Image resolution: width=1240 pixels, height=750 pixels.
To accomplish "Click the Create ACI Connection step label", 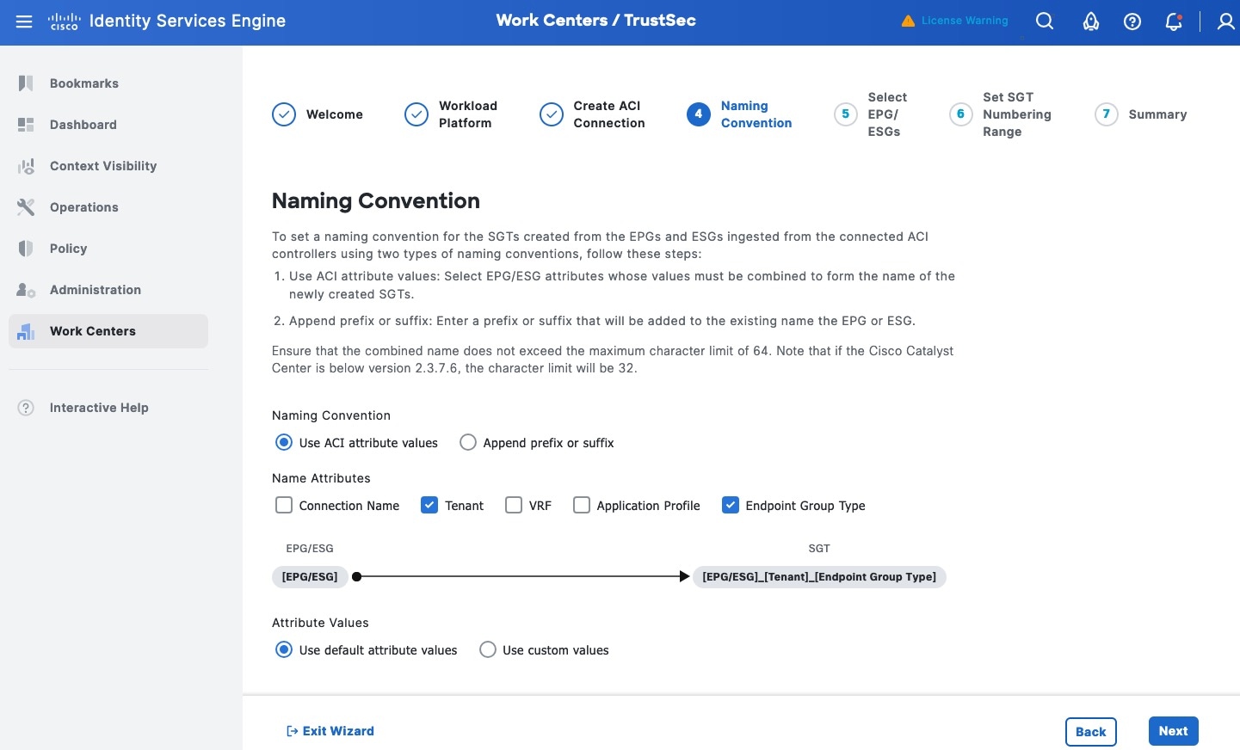I will click(609, 114).
